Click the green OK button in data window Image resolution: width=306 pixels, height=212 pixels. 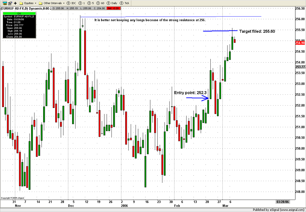click(19, 14)
